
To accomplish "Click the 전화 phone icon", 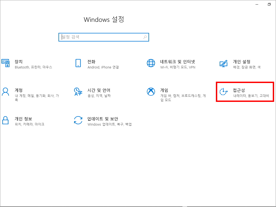I will point(78,63).
